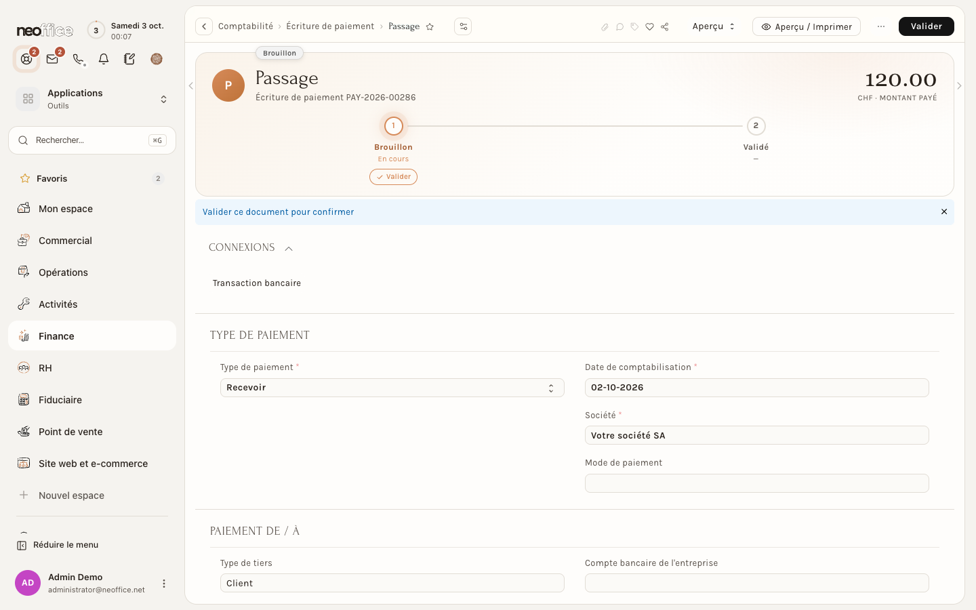Open the notes notepad icon
976x610 pixels.
(129, 59)
